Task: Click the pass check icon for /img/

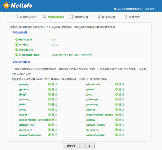Action: 49,94
